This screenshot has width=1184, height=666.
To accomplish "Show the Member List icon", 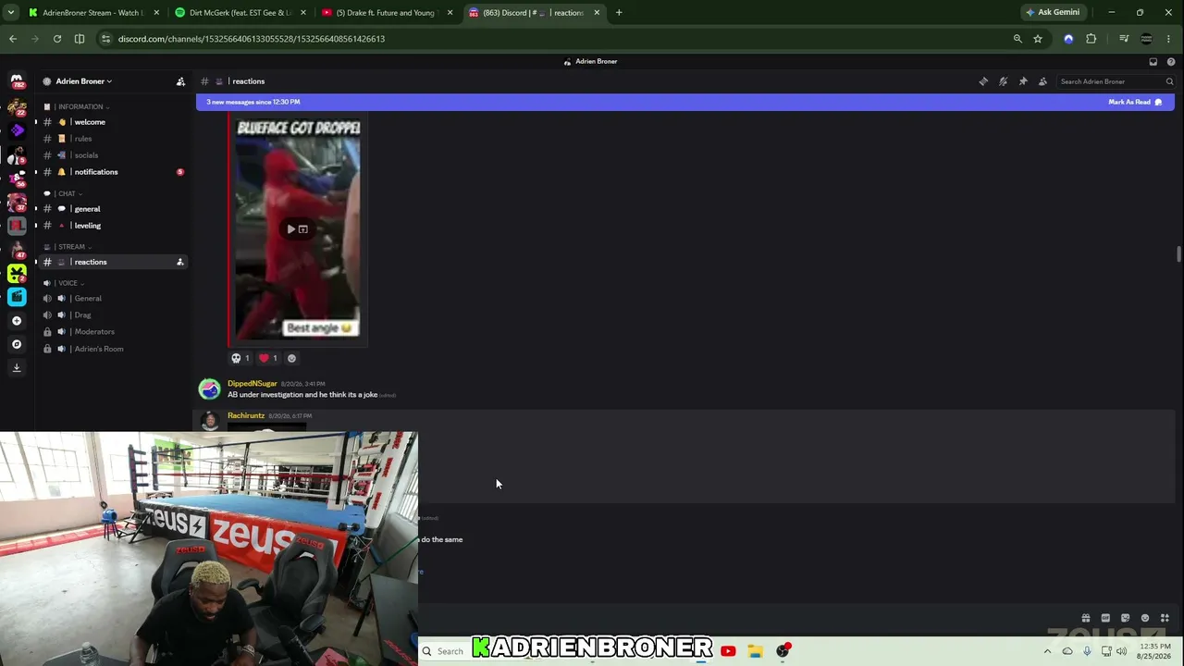I will [1042, 81].
